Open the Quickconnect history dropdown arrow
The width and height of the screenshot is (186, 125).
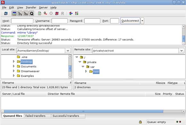[142, 21]
